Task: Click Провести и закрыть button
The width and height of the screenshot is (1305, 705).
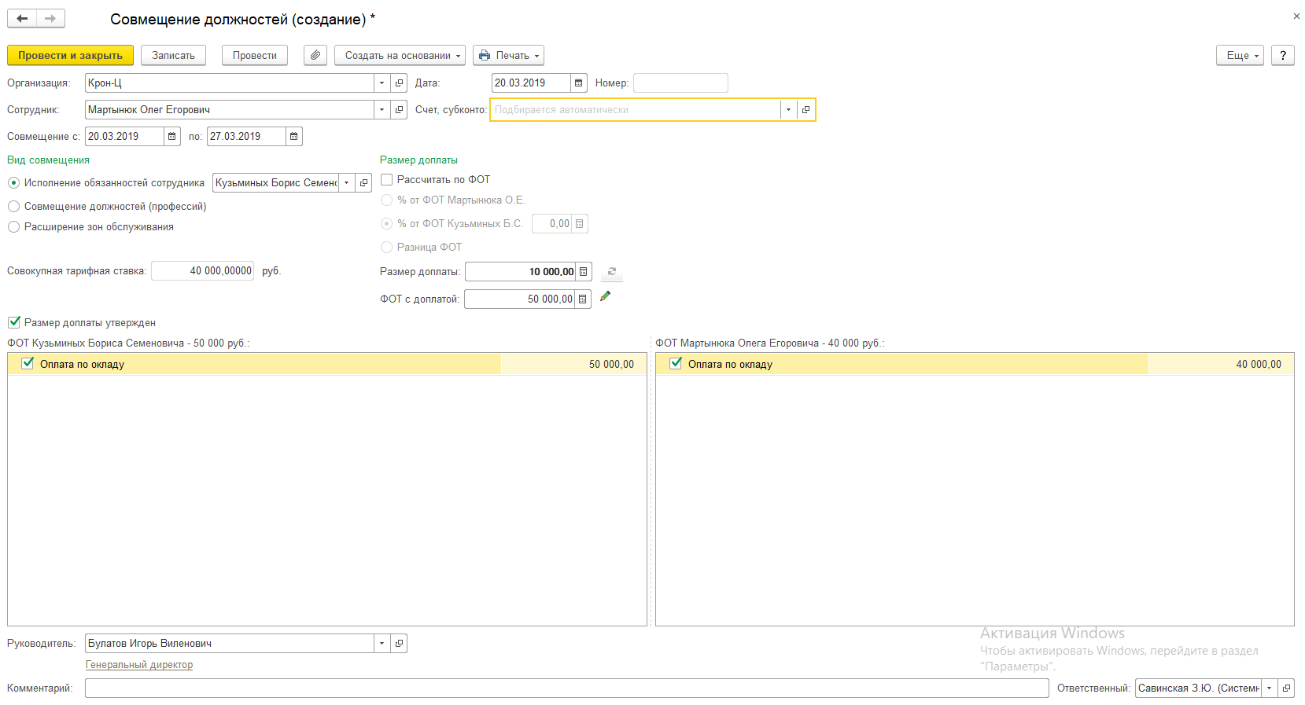Action: click(x=70, y=56)
